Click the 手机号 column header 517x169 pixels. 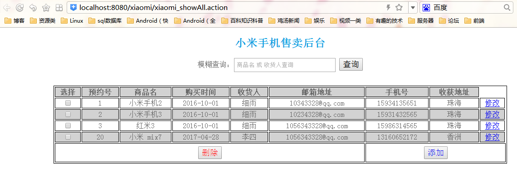tap(397, 92)
